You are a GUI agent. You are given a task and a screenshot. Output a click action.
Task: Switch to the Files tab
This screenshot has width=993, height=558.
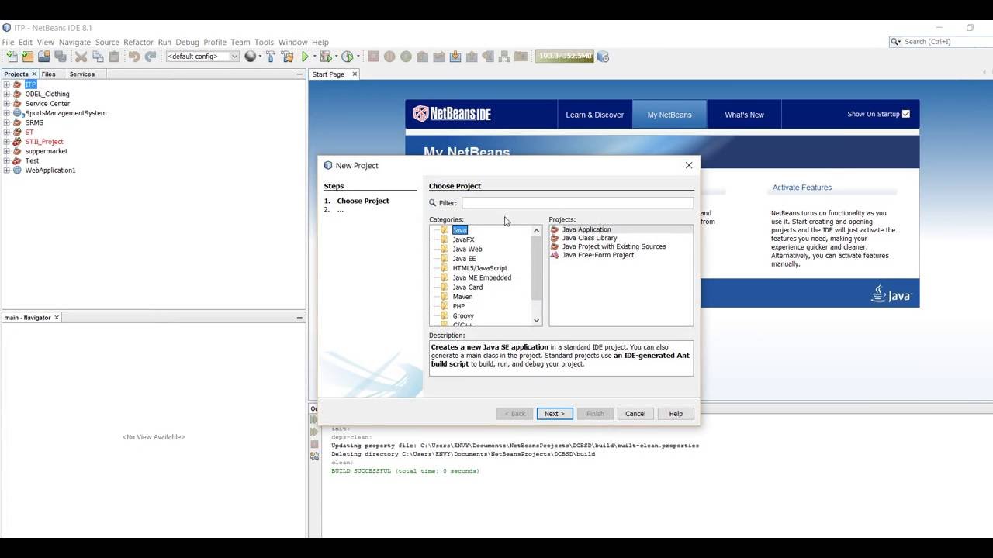[48, 74]
